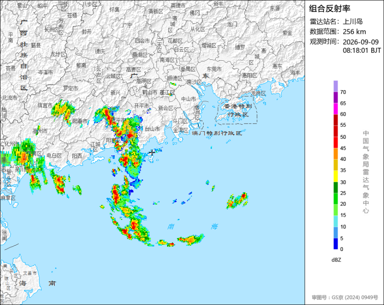Image resolution: width=384 pixels, height=305 pixels.
Task: Click the 北流市 label on the map
Action: click(x=10, y=98)
